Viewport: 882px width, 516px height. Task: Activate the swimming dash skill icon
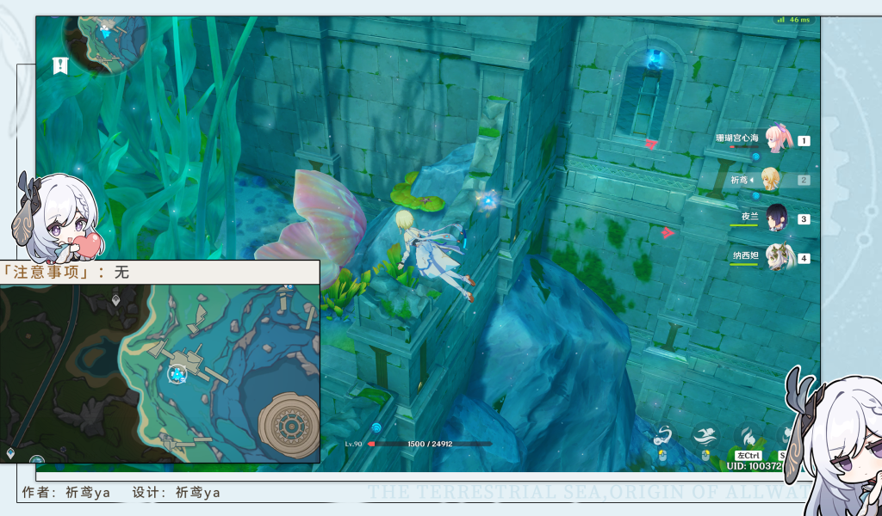(705, 434)
